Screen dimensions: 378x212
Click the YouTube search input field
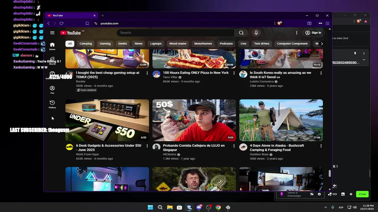point(176,33)
